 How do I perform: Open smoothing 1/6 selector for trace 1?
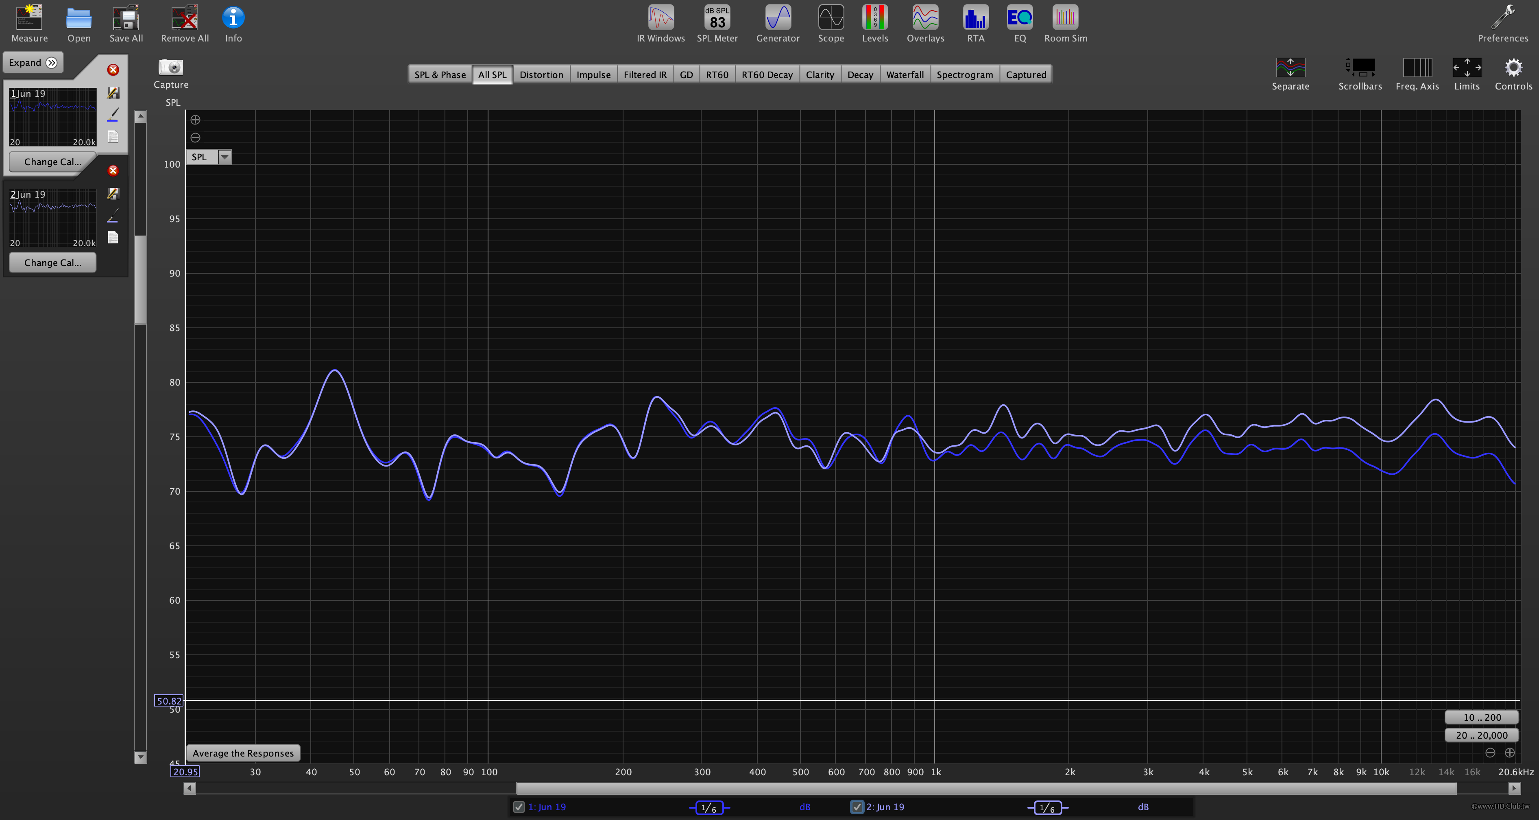click(709, 807)
